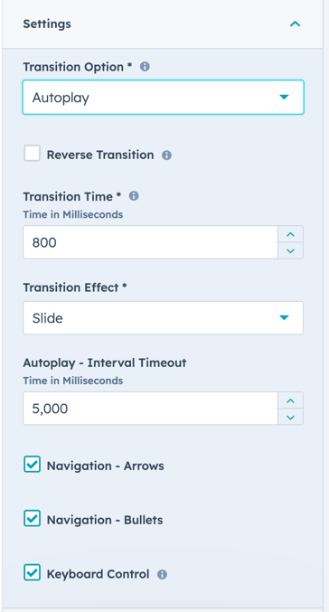The image size is (329, 612).
Task: Decrease Autoplay Interval Timeout with down arrow
Action: click(x=290, y=417)
